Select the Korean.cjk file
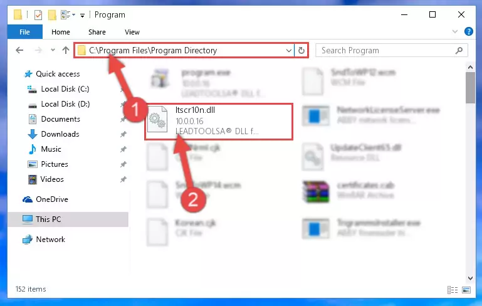Image resolution: width=482 pixels, height=306 pixels. point(182,231)
